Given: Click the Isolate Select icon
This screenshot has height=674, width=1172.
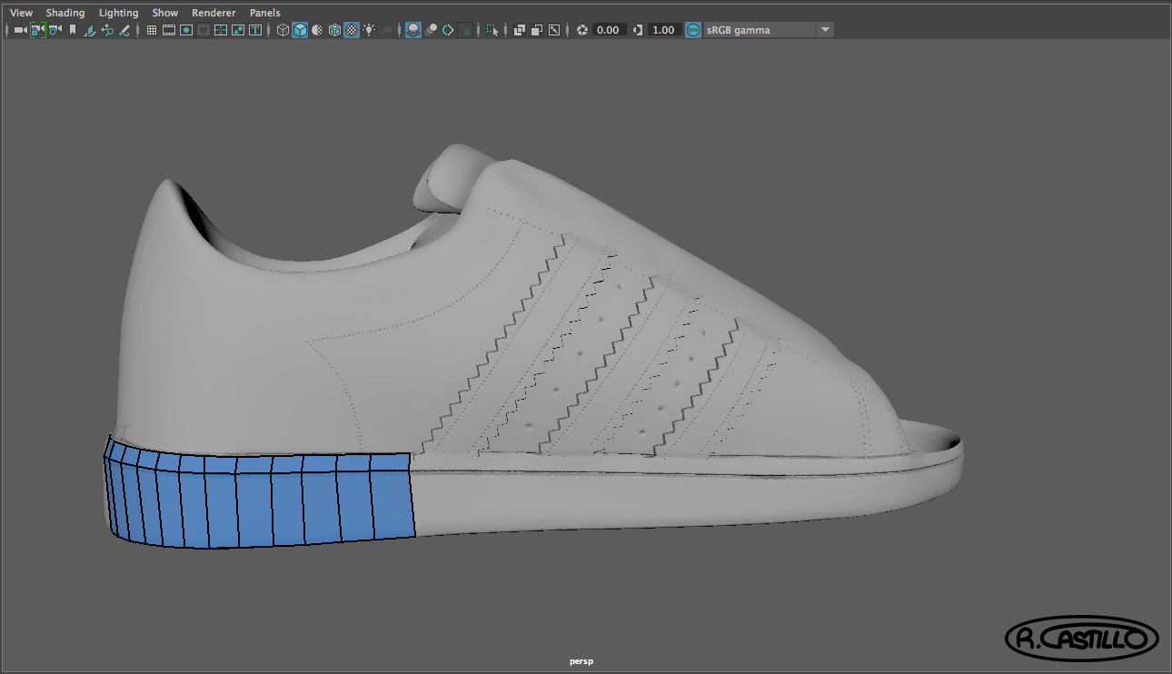Looking at the screenshot, I should (x=492, y=30).
